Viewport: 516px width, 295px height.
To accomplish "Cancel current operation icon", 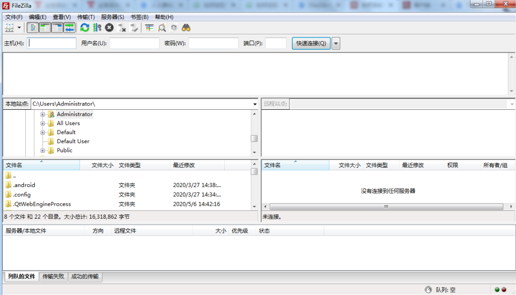I will [109, 28].
